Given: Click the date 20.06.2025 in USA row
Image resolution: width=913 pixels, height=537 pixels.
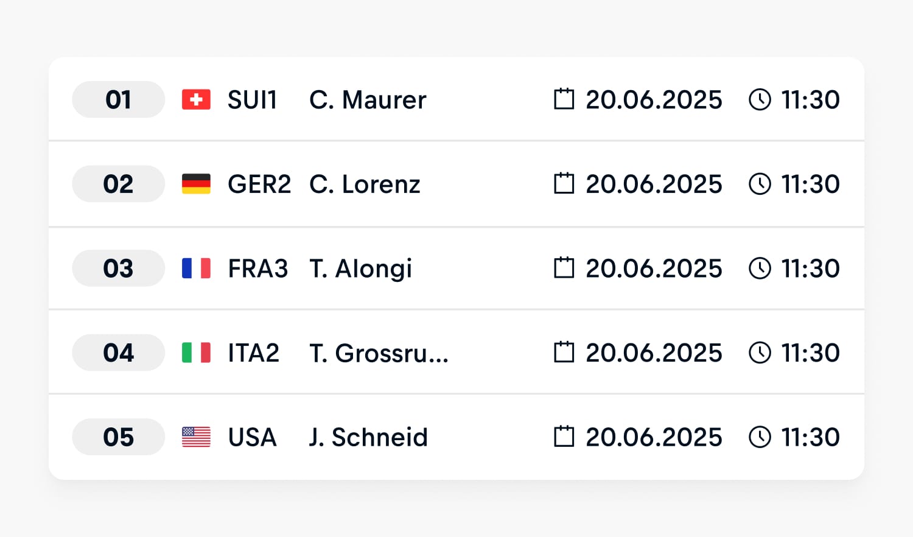Looking at the screenshot, I should (654, 437).
